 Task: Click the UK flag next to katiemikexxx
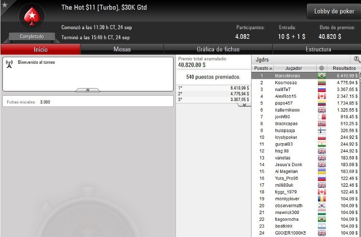point(322,110)
